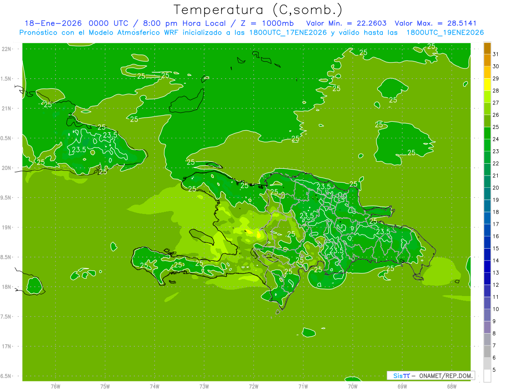Click the '71W' longitude axis label
This screenshot has height=392, width=507.
[303, 387]
